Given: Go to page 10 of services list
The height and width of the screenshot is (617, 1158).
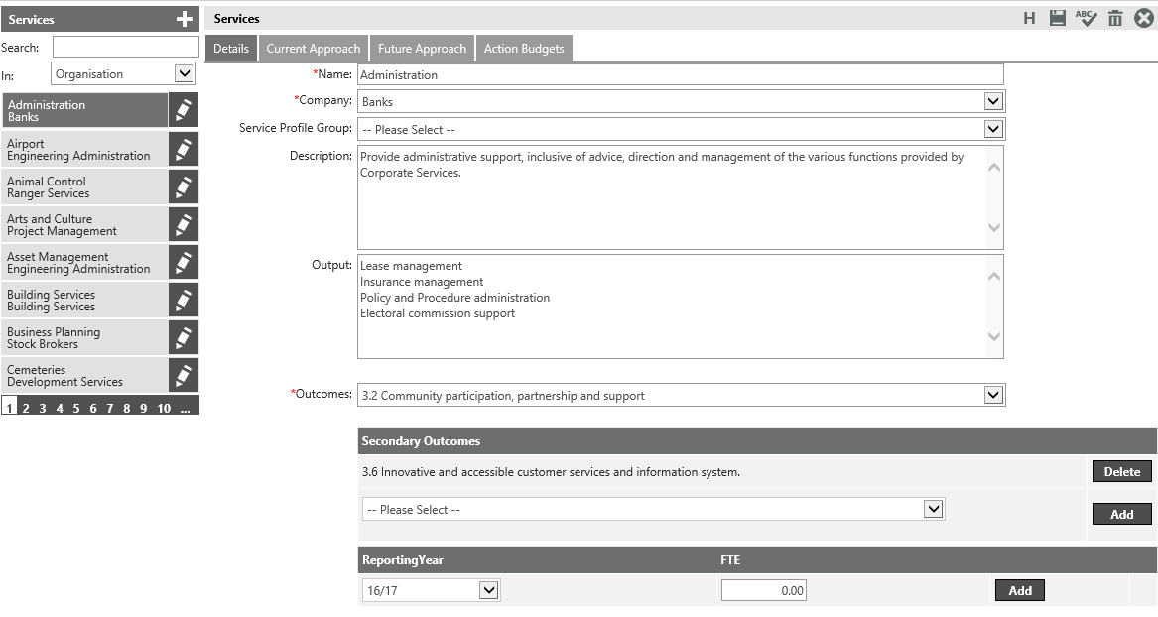Looking at the screenshot, I should tap(163, 408).
